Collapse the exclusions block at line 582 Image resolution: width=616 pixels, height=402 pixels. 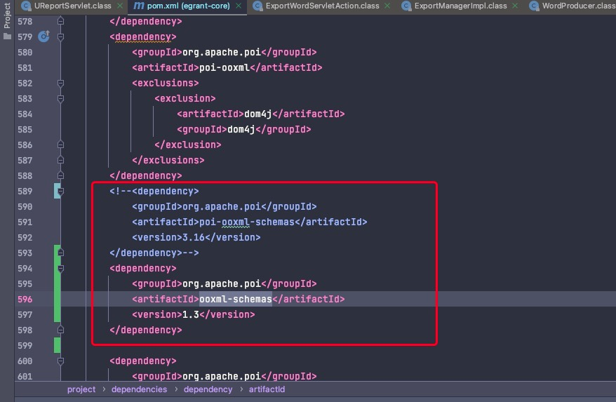pyautogui.click(x=60, y=83)
